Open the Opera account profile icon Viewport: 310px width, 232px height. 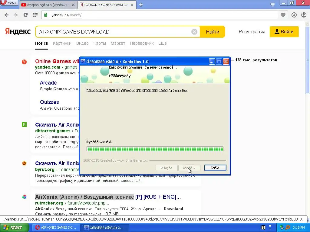(304, 15)
